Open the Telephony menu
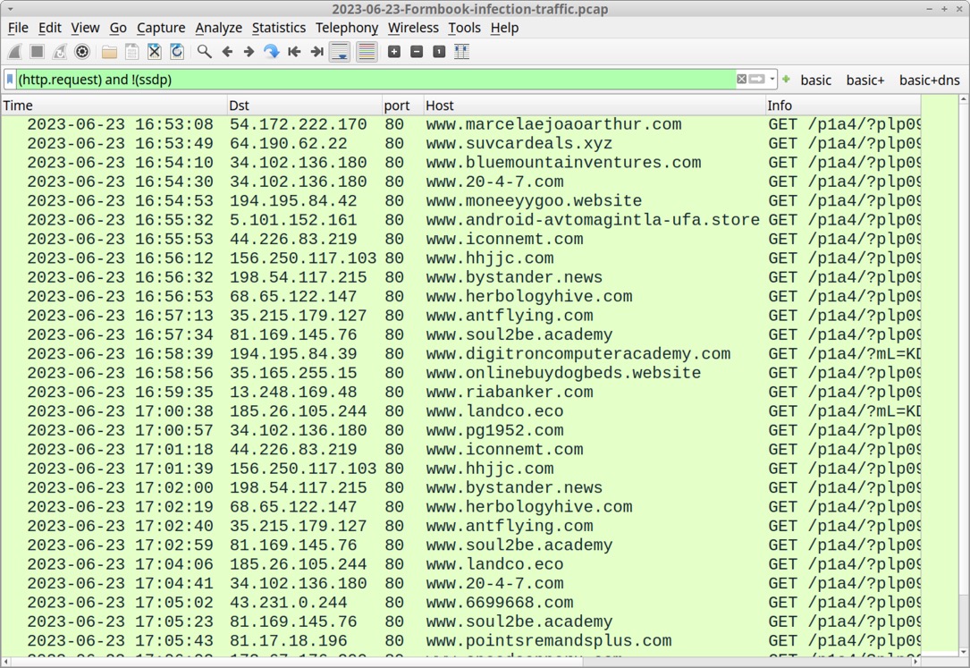Viewport: 970px width, 668px height. coord(347,28)
